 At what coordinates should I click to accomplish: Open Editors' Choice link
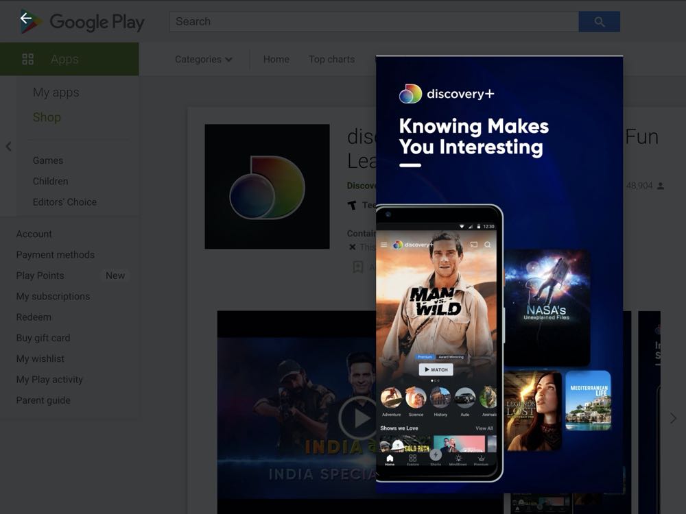point(64,202)
